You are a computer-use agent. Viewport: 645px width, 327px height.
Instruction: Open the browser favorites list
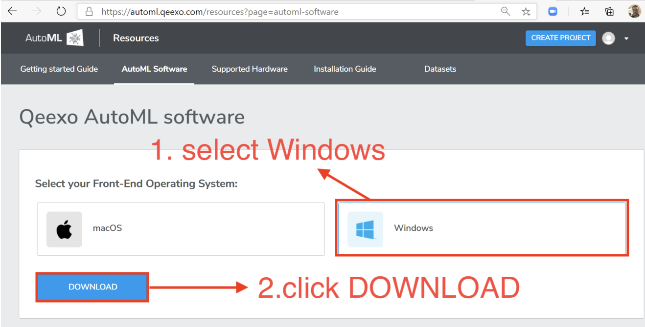(584, 12)
